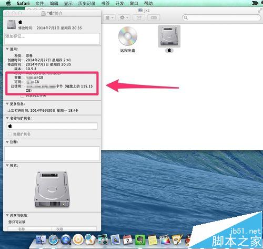Screen dimensions: 263x249
Task: Collapse the 通用 general section
Action: (x=7, y=49)
